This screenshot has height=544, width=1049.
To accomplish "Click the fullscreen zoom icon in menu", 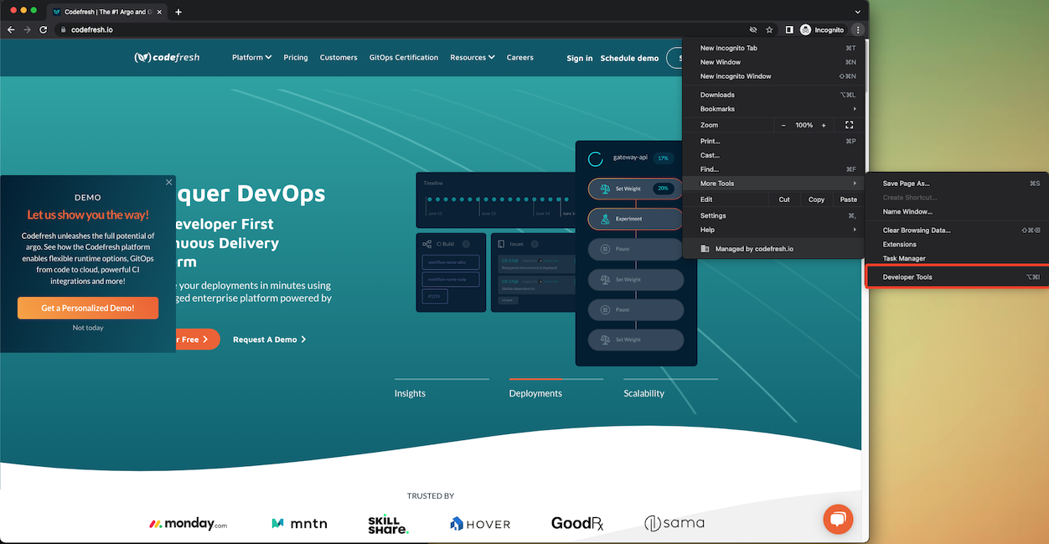I will (849, 125).
